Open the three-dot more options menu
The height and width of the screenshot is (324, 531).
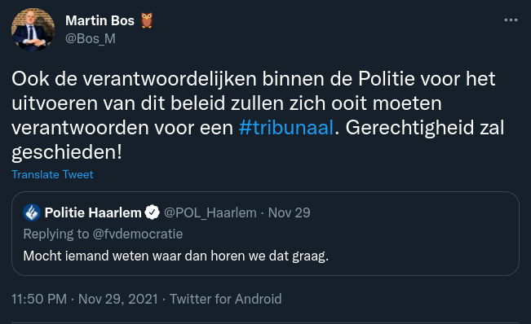click(511, 20)
